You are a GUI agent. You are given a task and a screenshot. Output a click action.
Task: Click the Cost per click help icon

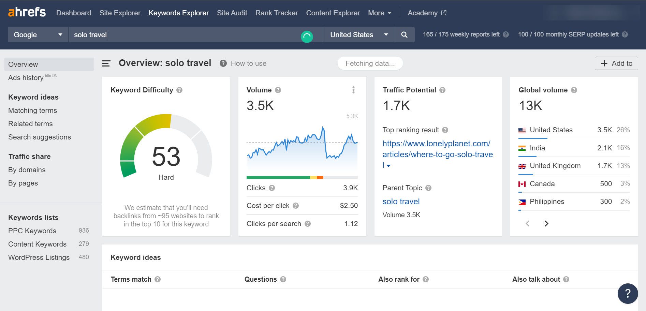(x=296, y=206)
